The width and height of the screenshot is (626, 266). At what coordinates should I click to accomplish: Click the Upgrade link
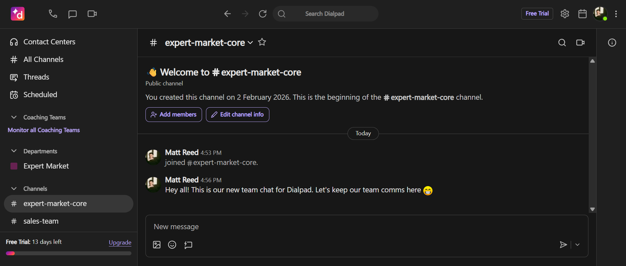120,243
